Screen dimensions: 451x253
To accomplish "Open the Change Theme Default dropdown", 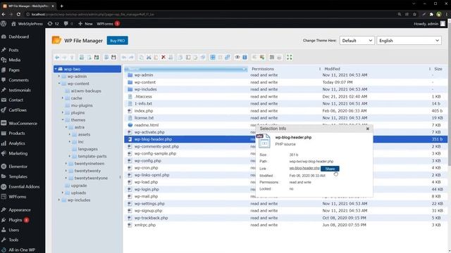I will 357,41.
